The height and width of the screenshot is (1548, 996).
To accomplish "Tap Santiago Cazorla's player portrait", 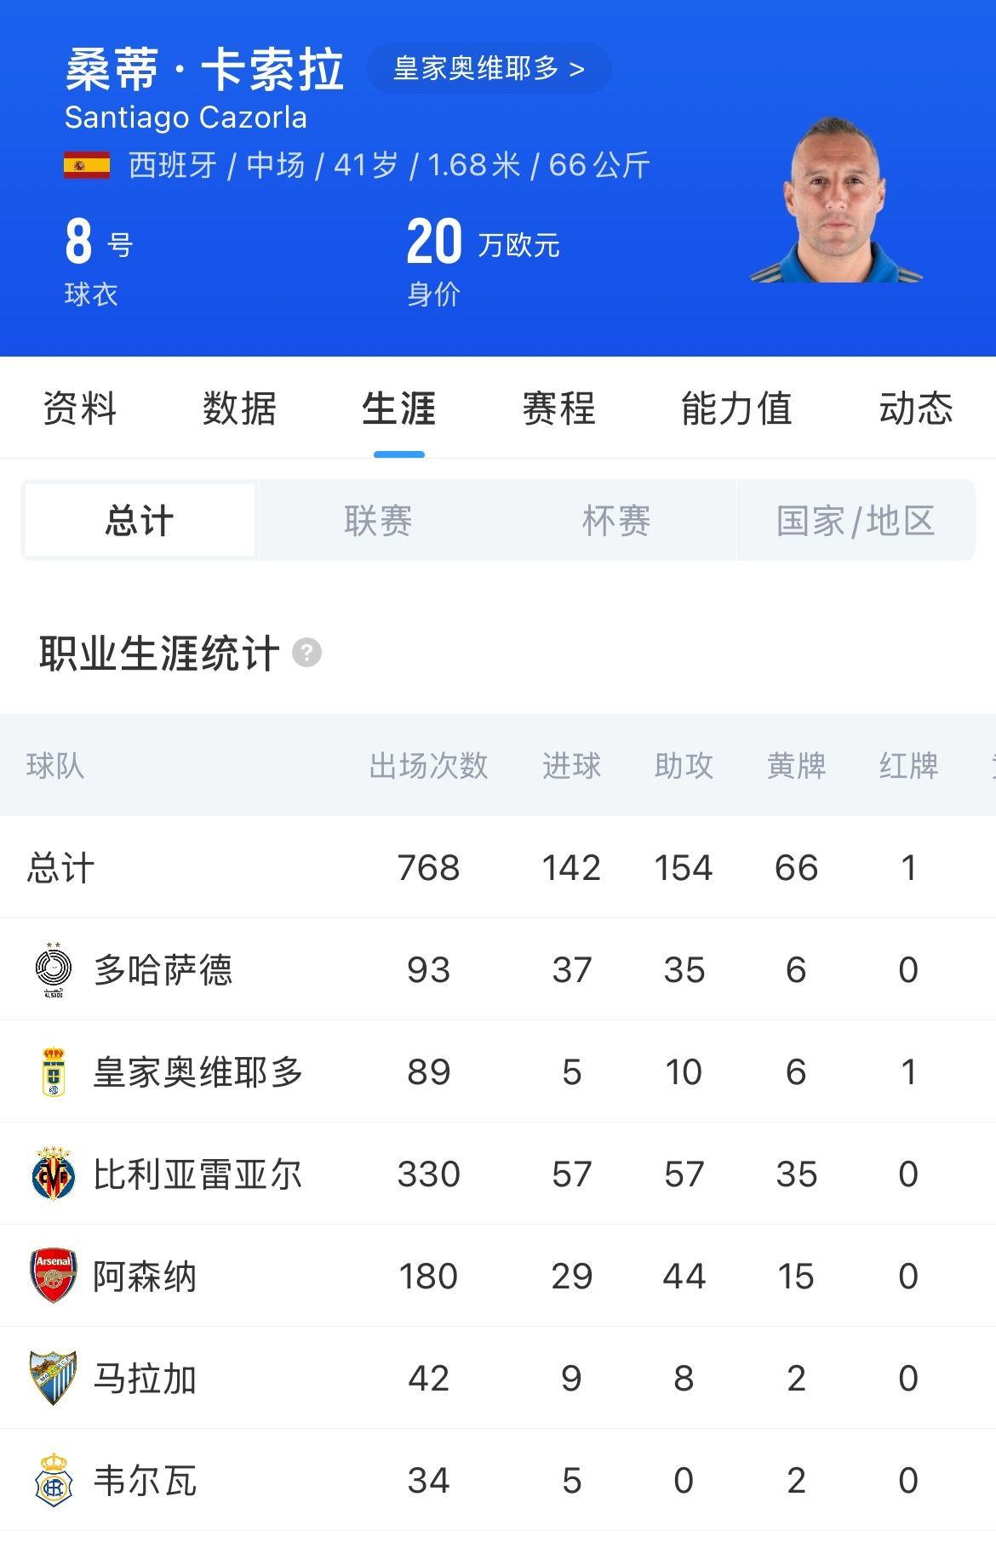I will (x=836, y=199).
